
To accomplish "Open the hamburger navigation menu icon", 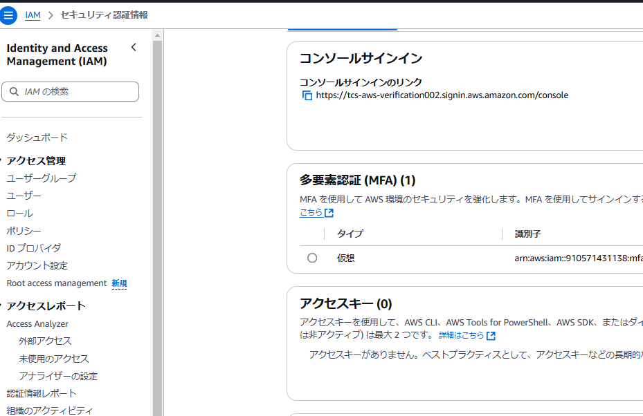I will coord(8,16).
